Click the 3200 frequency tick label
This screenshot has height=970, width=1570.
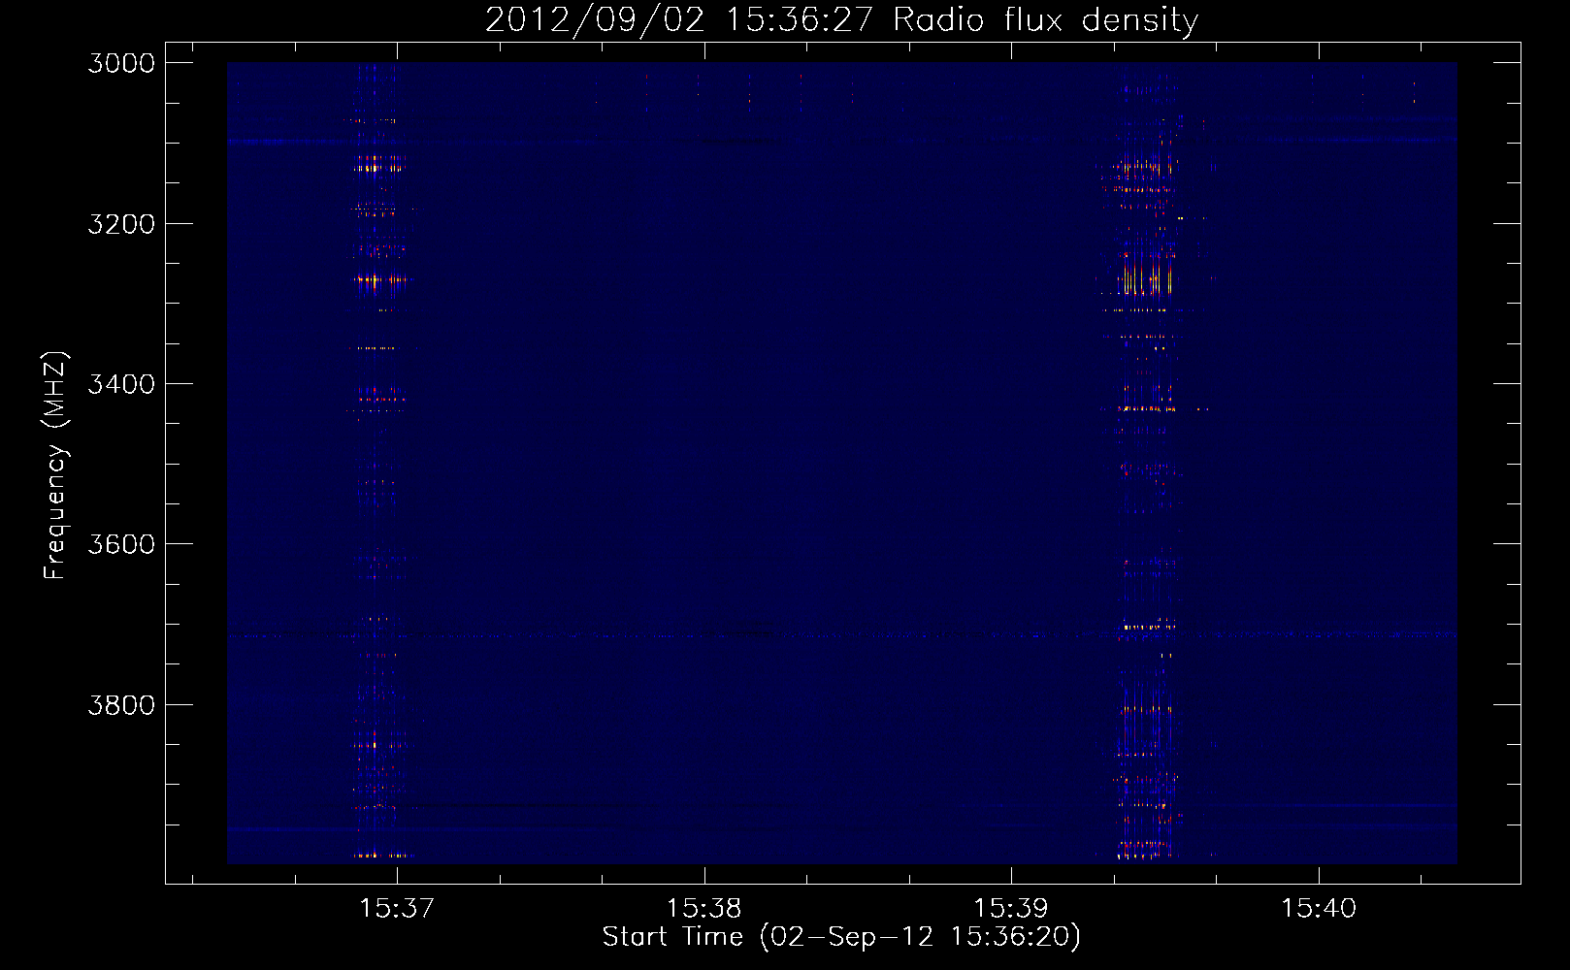tap(121, 224)
